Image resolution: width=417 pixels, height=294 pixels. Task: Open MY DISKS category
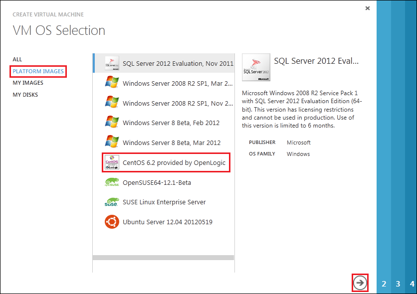(25, 95)
